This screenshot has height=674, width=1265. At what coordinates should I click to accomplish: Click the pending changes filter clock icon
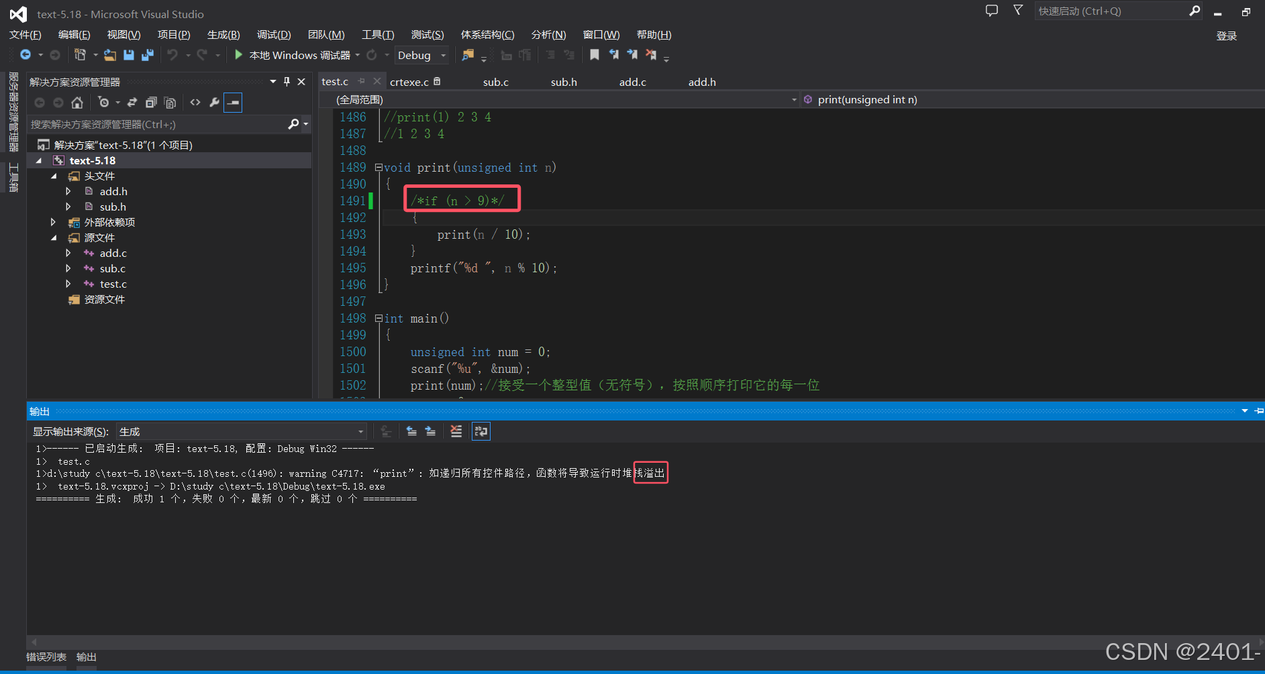(103, 103)
